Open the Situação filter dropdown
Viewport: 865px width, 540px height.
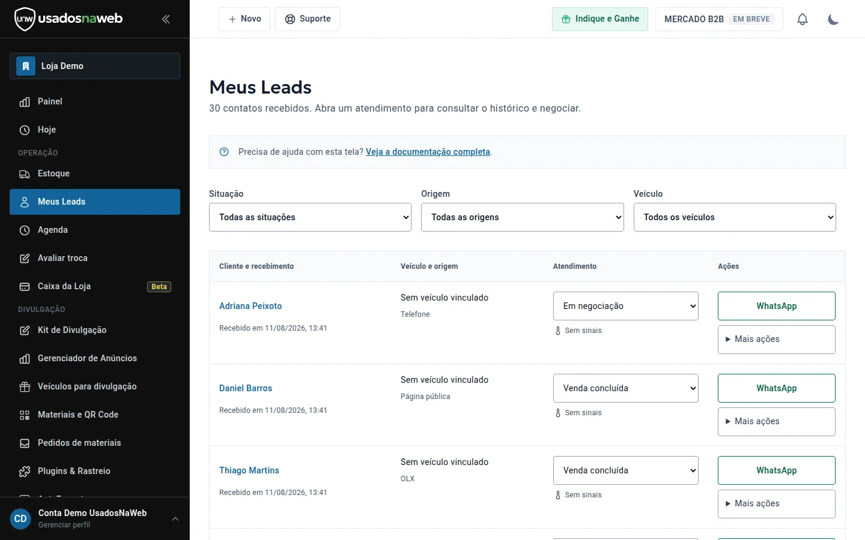(x=310, y=217)
